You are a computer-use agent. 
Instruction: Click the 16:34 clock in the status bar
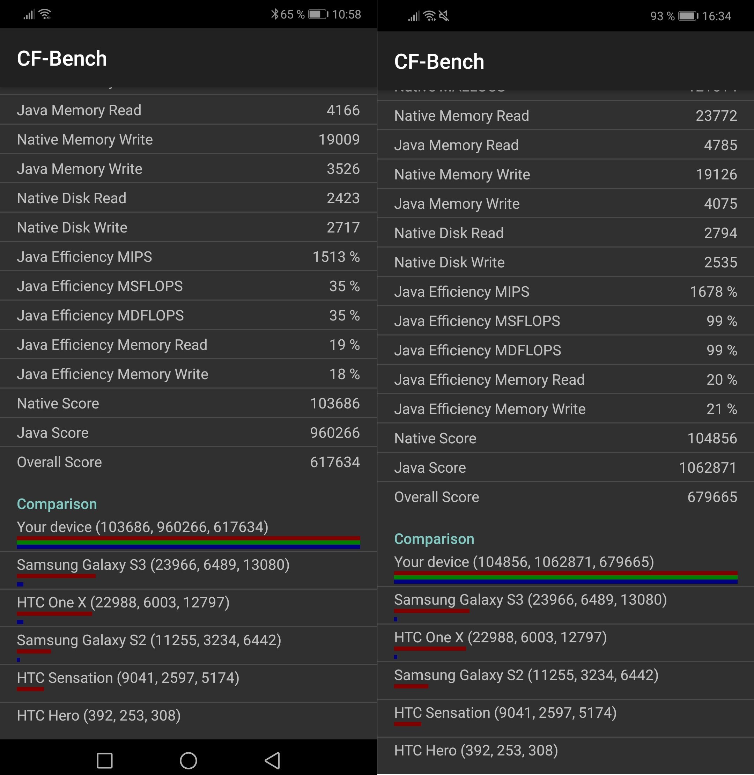point(716,16)
